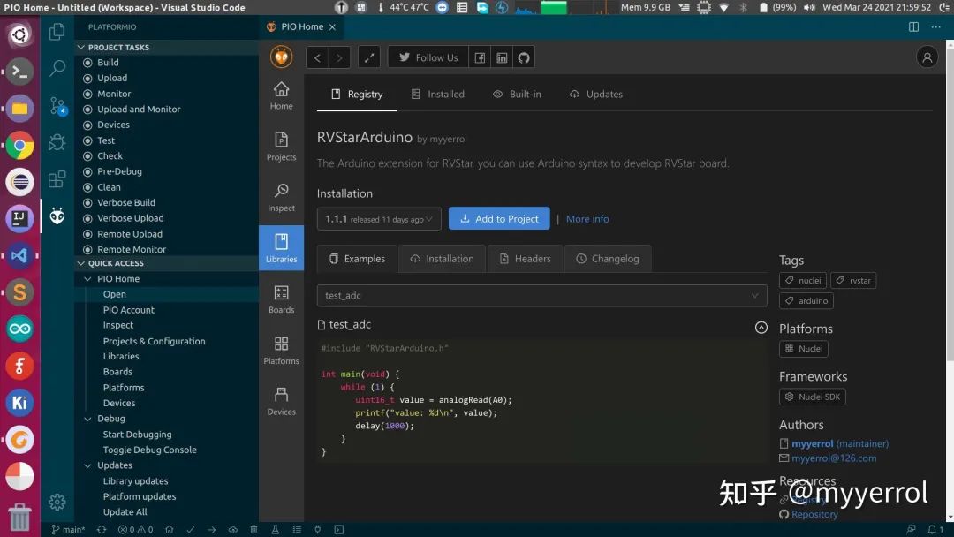954x537 pixels.
Task: Select the Installation tab
Action: pos(443,259)
